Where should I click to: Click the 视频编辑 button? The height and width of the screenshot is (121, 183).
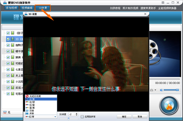pos(27,8)
